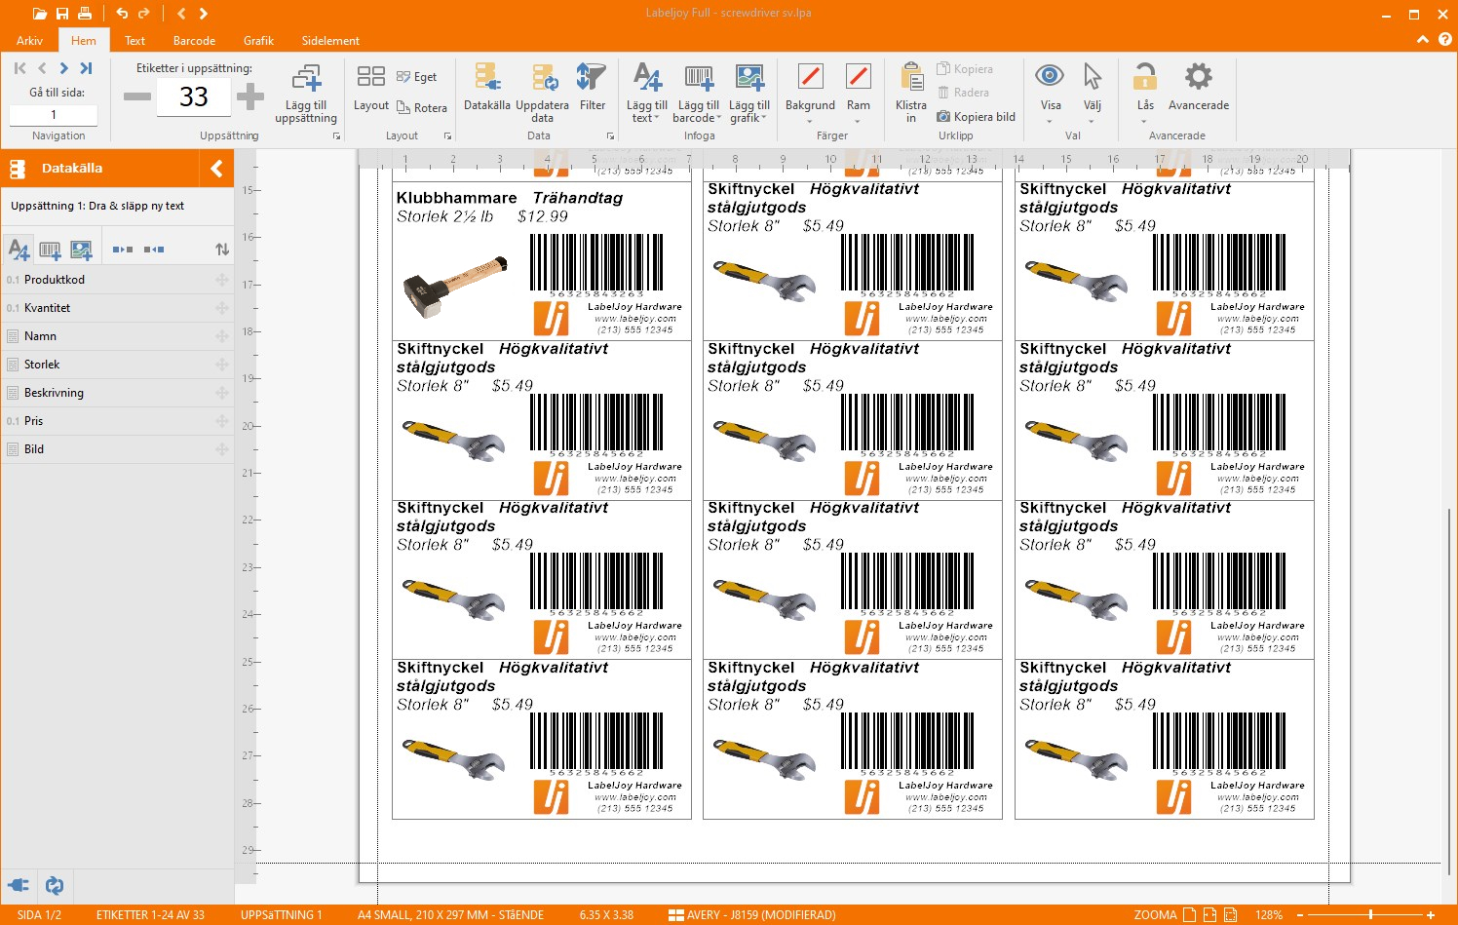The height and width of the screenshot is (925, 1458).
Task: Click the zoom slider handle
Action: click(1370, 915)
